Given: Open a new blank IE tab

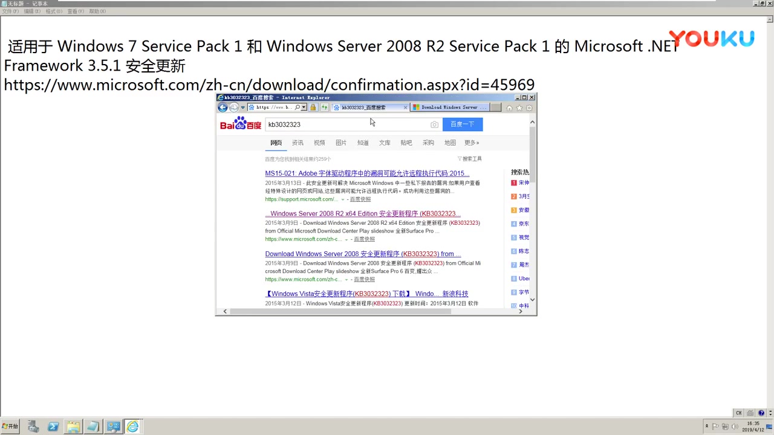Looking at the screenshot, I should pos(495,108).
